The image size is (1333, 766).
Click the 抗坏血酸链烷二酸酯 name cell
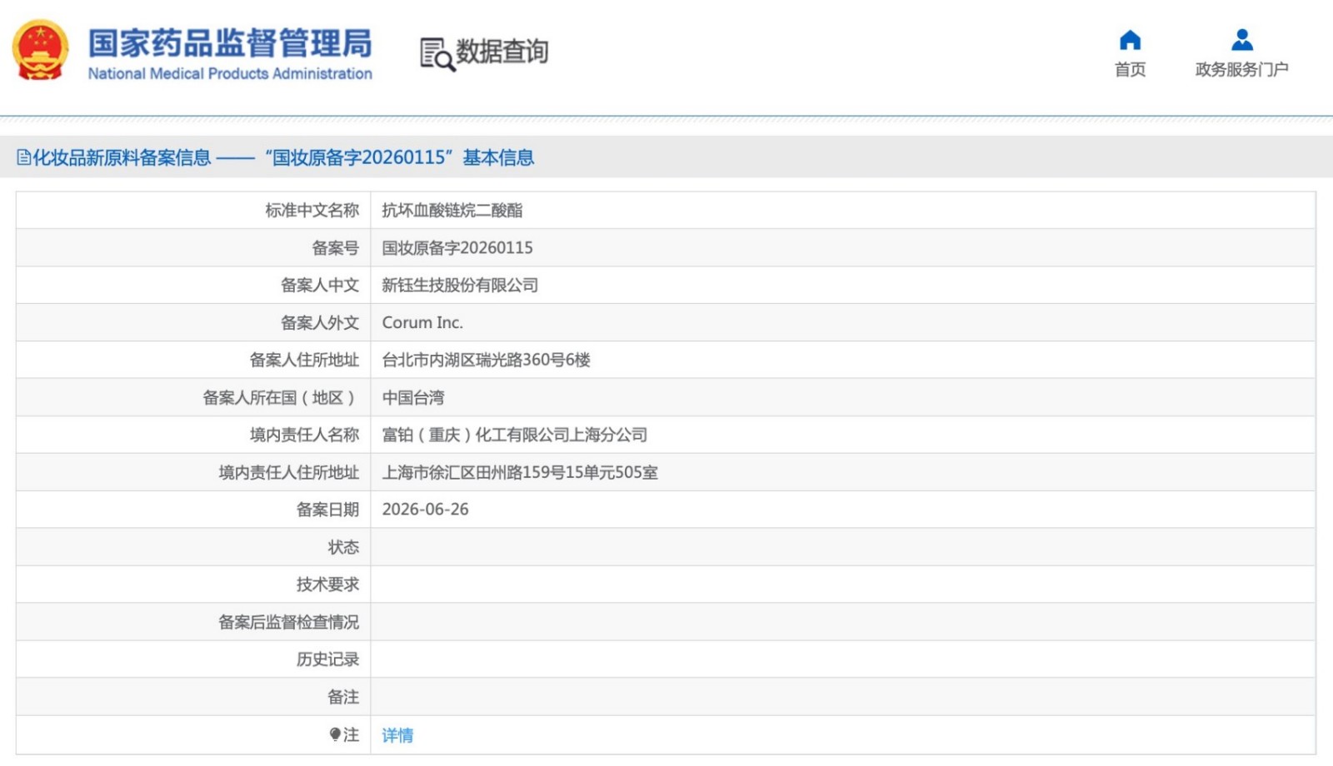tap(843, 211)
